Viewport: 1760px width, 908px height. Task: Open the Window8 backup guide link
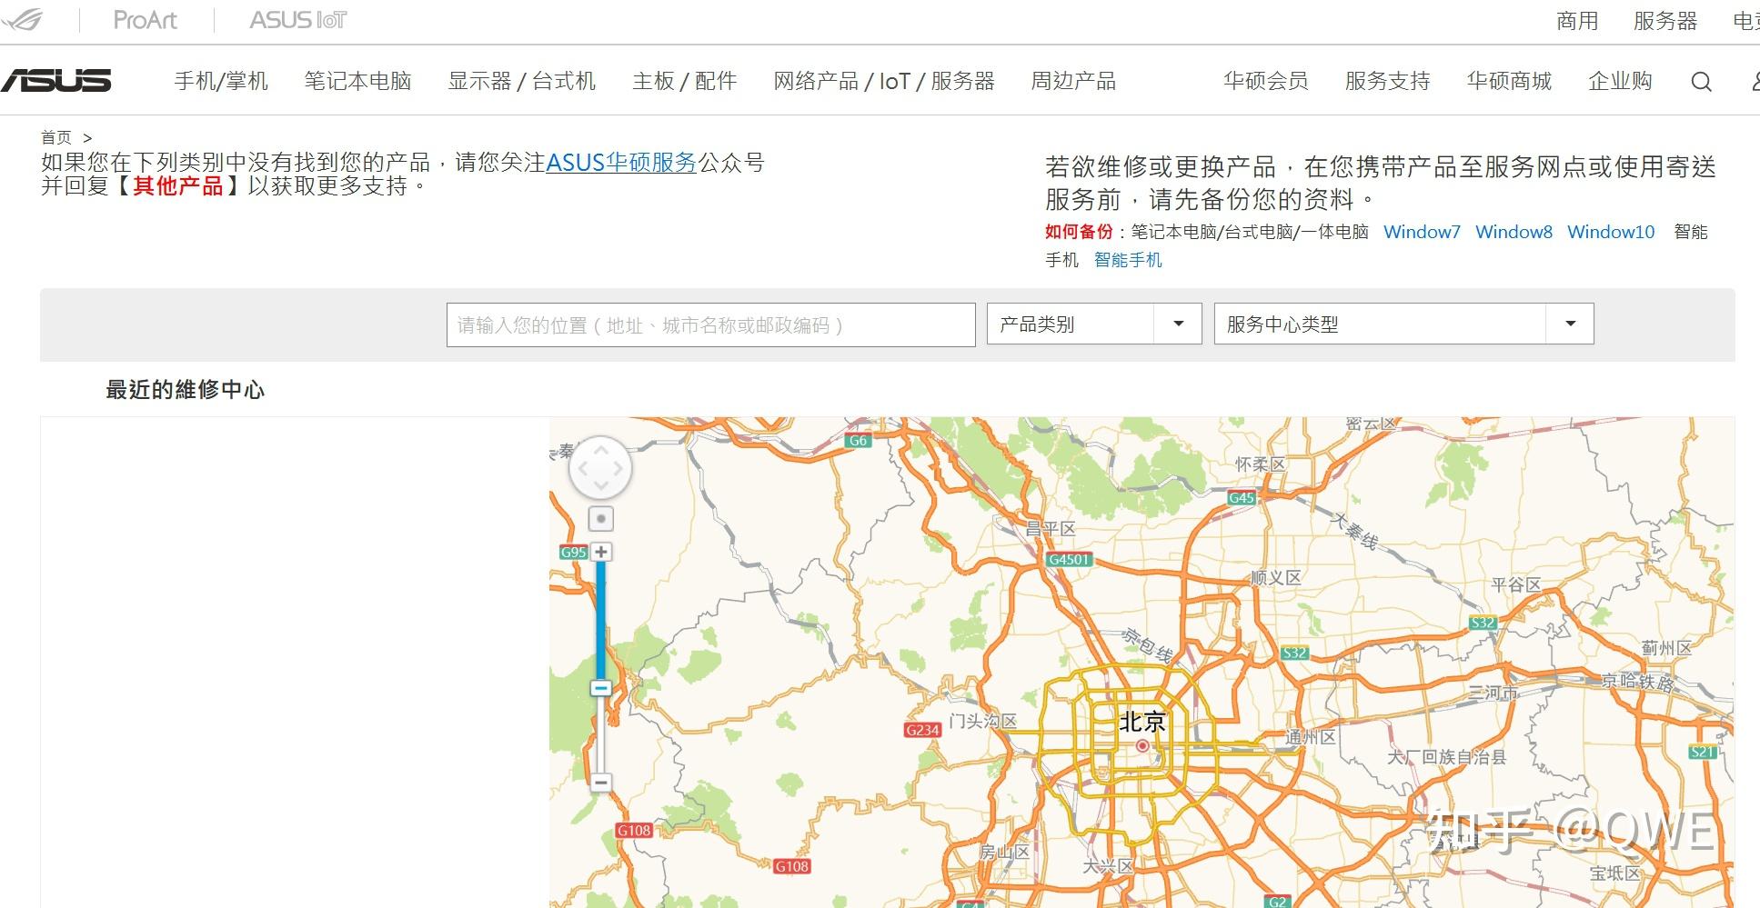click(1514, 232)
